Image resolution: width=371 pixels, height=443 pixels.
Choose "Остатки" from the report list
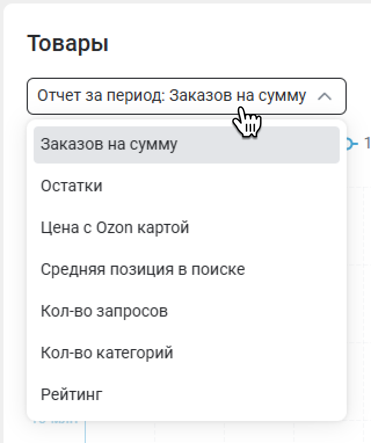pyautogui.click(x=186, y=186)
